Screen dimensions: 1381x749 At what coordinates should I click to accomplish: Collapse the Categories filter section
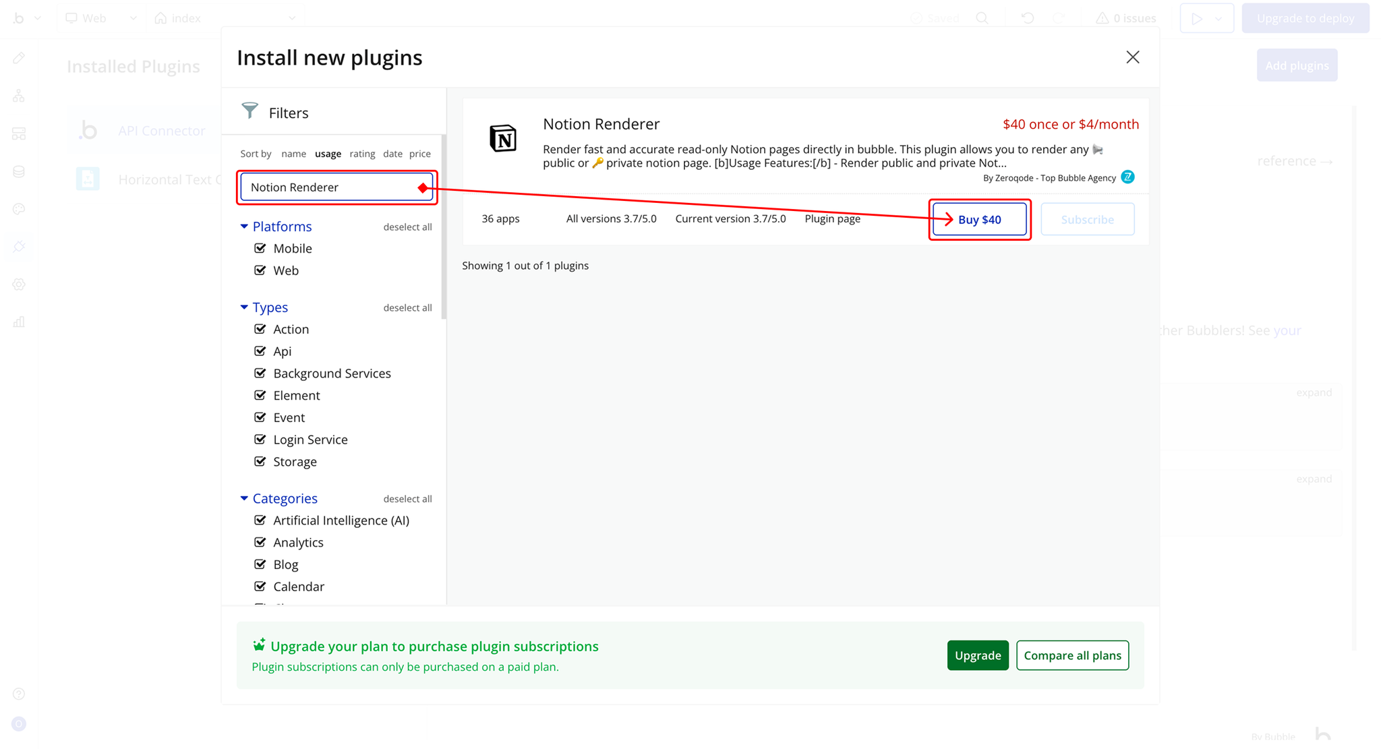pos(244,498)
